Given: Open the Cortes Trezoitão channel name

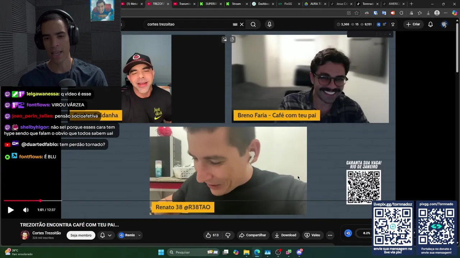Looking at the screenshot, I should point(47,233).
